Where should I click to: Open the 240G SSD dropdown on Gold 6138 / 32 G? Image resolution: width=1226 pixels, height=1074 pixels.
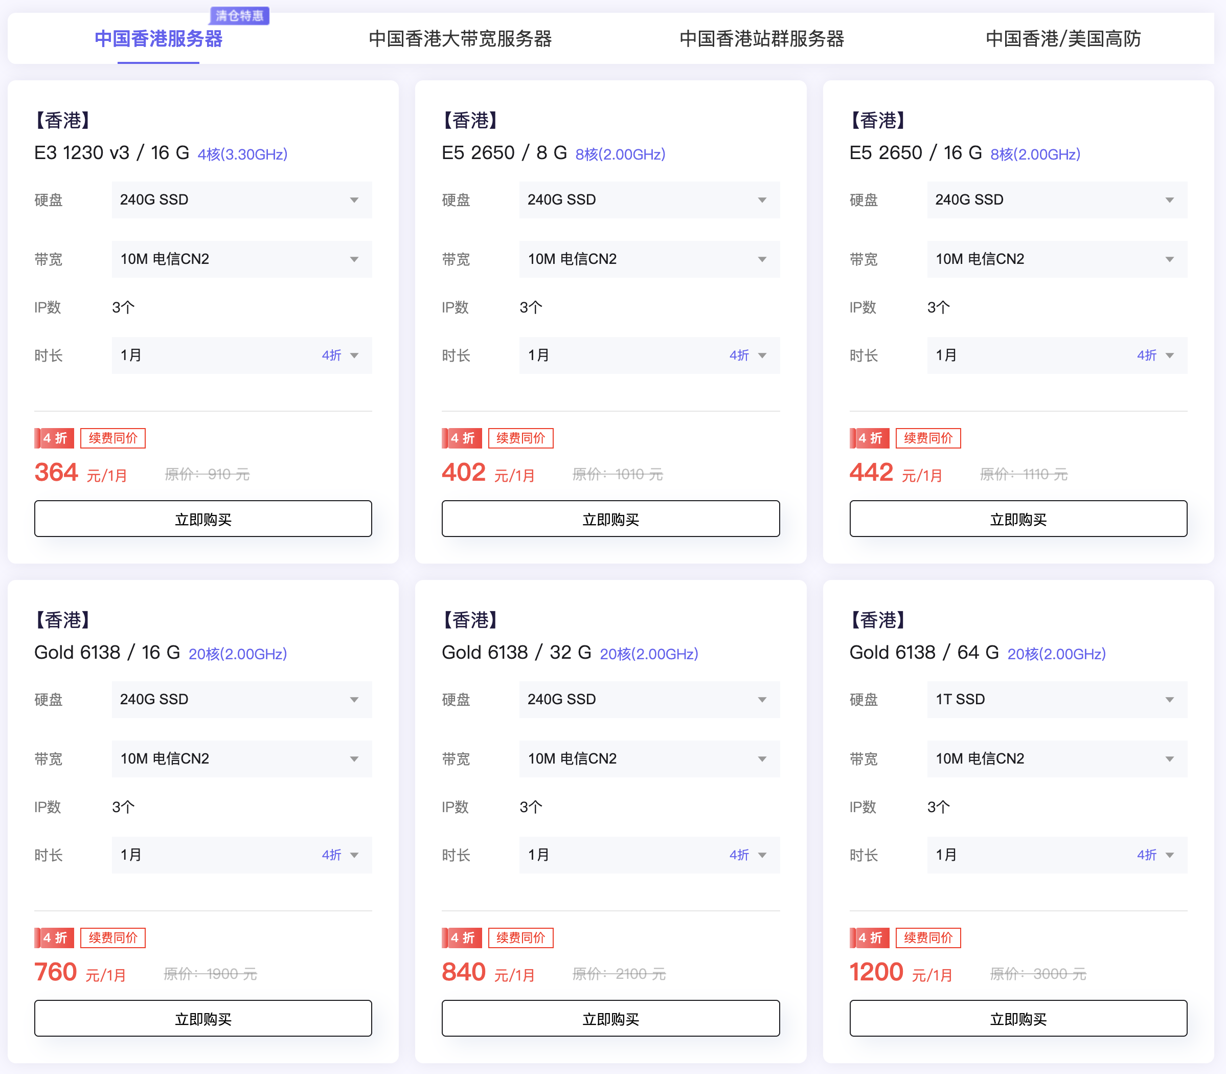point(649,699)
